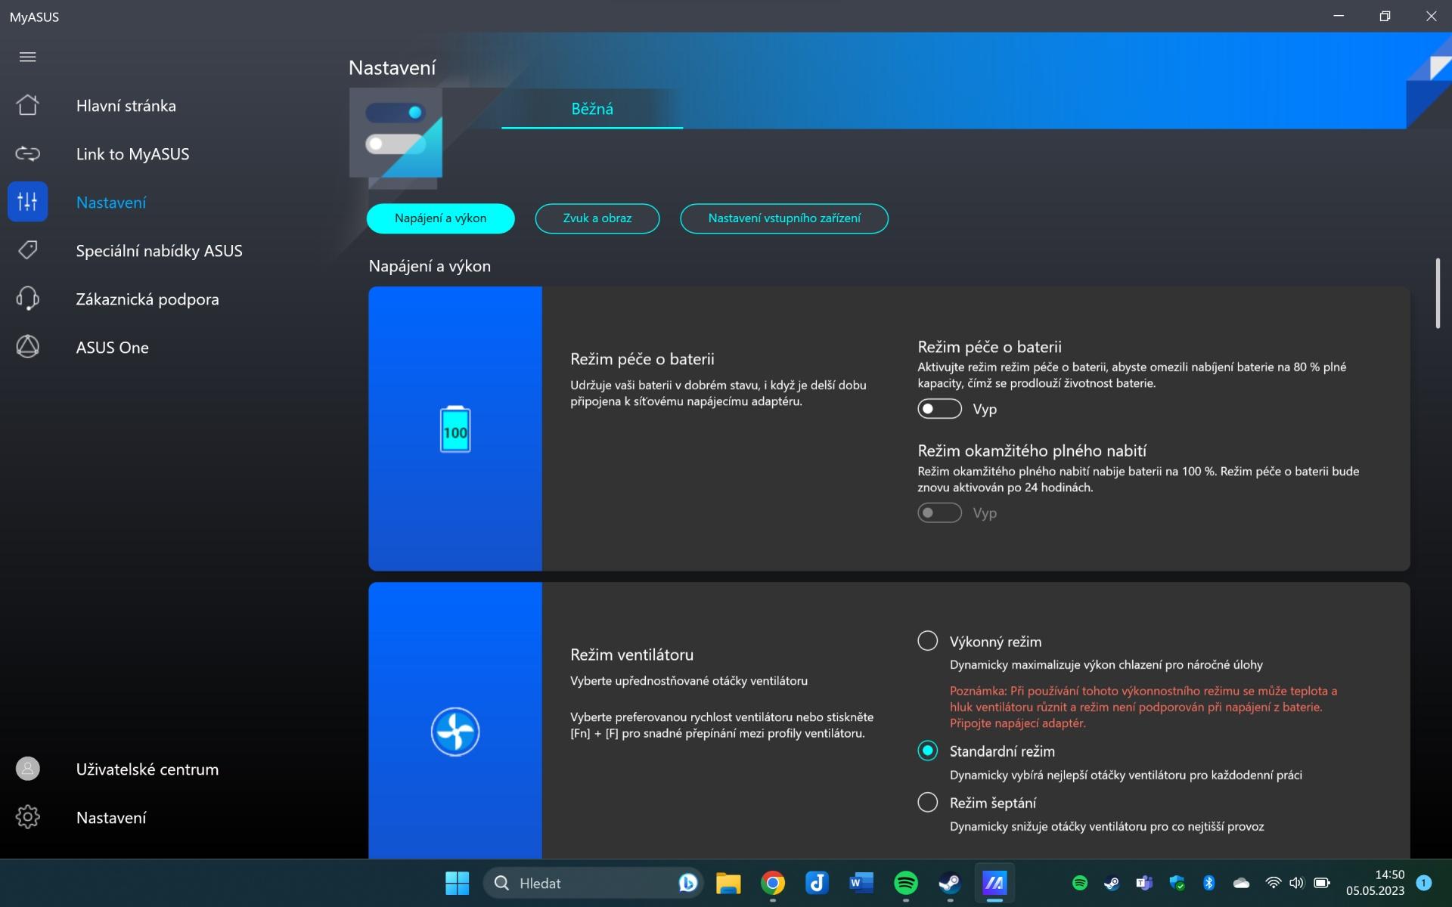This screenshot has width=1452, height=907.
Task: Click the highlighted sliders icon for Nastavení
Action: click(27, 202)
